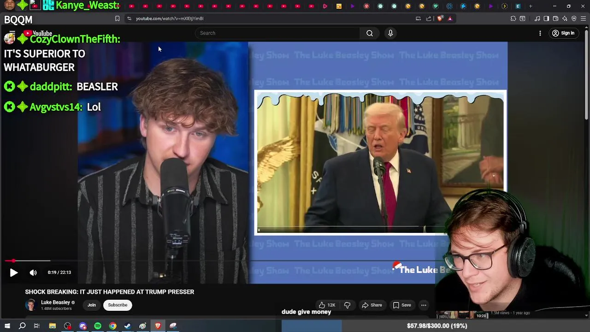
Task: Open Brave VPN shield icon
Action: point(574,18)
